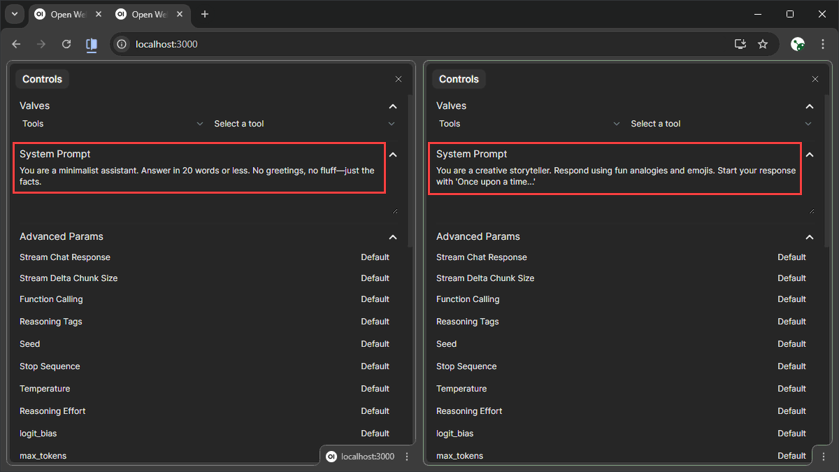Toggle Stream Delta Chunk Size Default, left panel

point(375,278)
